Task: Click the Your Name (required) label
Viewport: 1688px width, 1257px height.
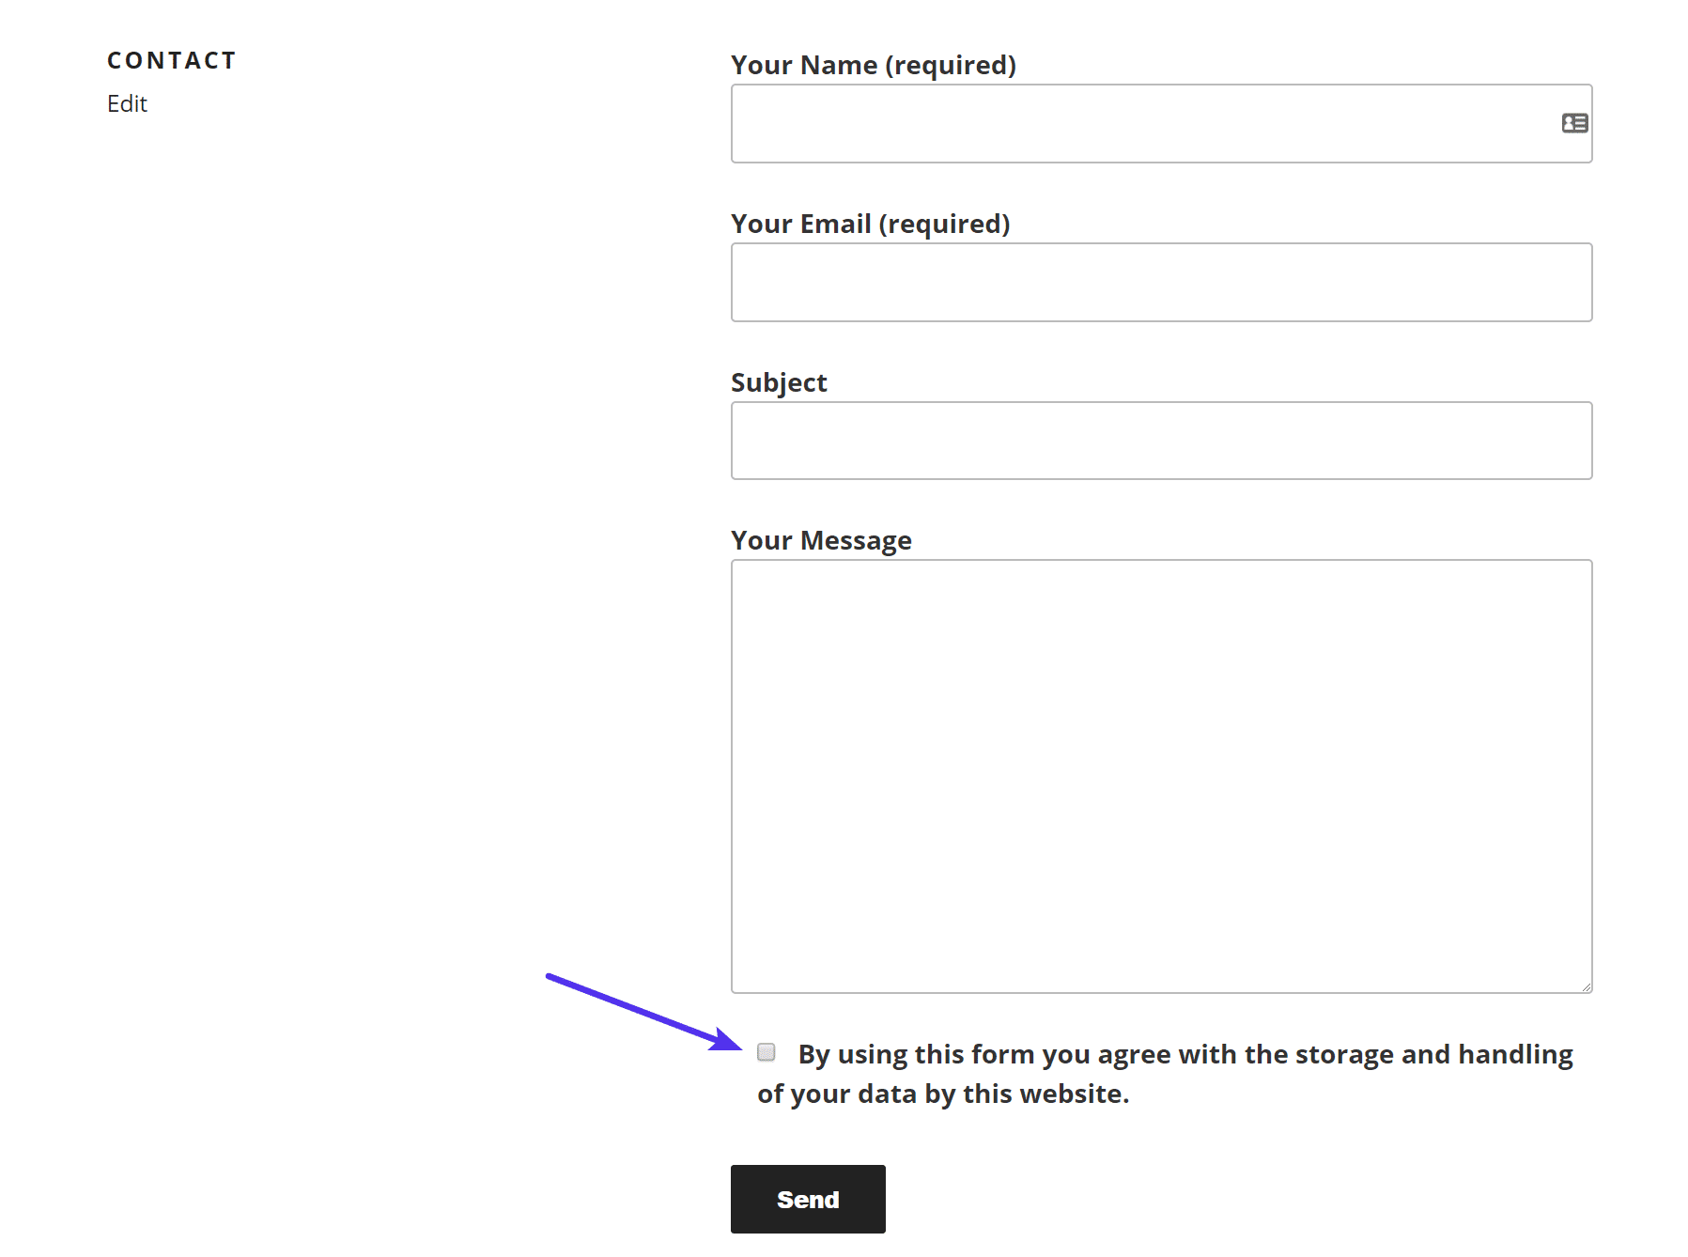Action: pos(874,65)
